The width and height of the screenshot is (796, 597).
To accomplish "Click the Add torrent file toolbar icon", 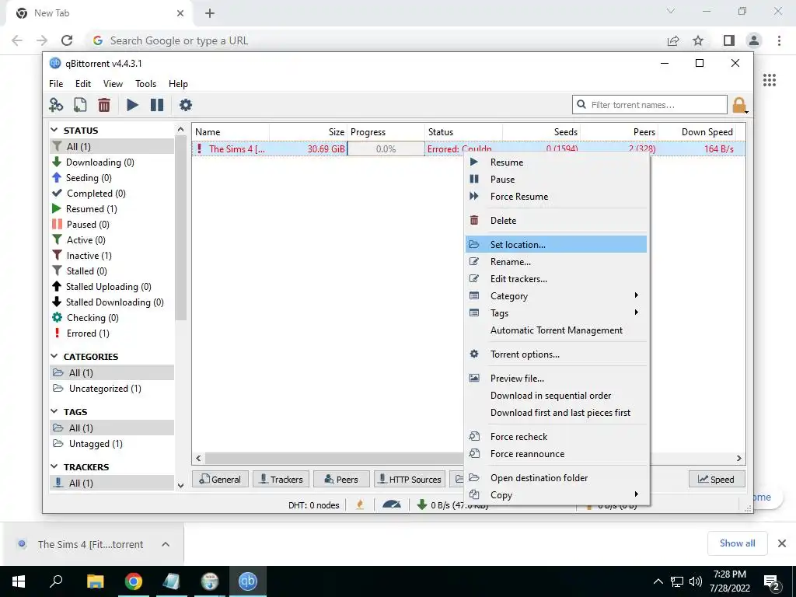I will tap(80, 105).
